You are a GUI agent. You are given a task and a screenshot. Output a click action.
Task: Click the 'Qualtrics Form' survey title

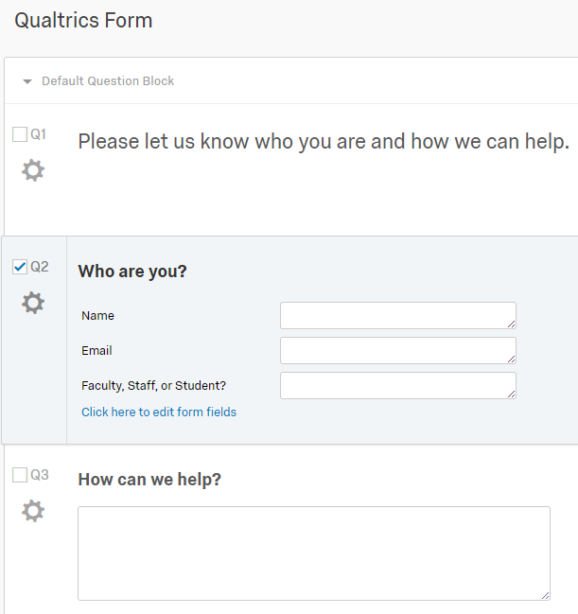tap(83, 20)
